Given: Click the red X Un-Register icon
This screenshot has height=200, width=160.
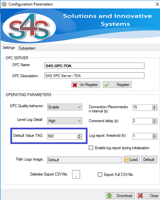Looking at the screenshot, I should (75, 85).
